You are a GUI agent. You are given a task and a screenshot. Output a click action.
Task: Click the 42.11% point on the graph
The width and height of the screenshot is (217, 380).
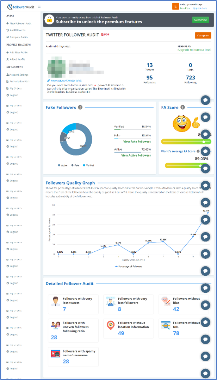coord(208,213)
